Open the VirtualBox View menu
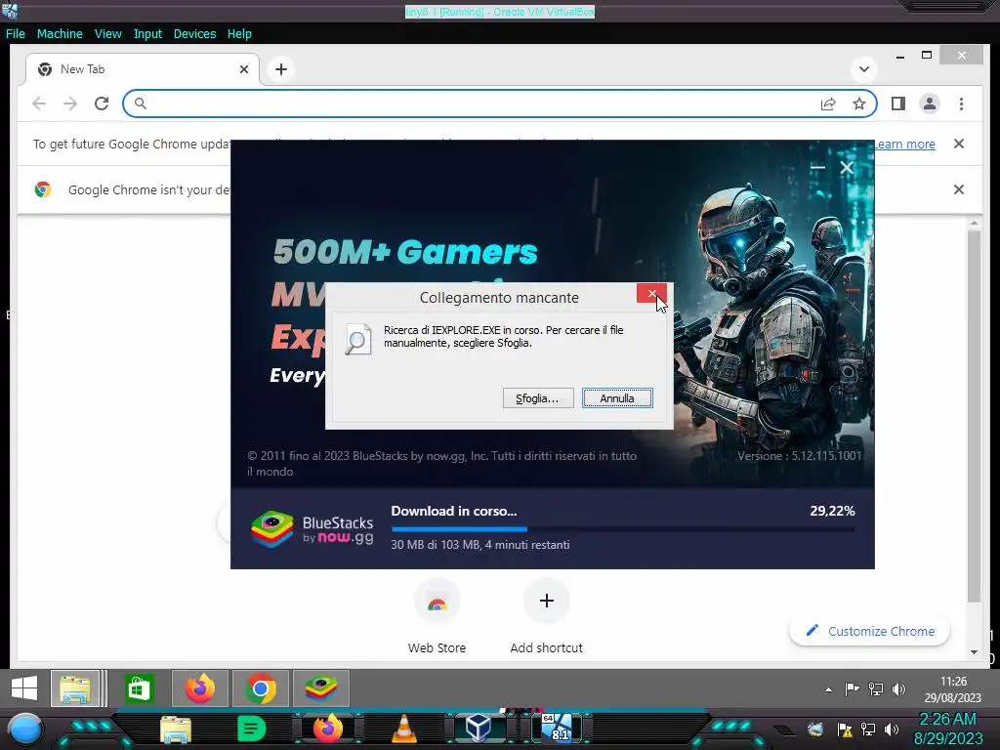Viewport: 1000px width, 750px height. pyautogui.click(x=107, y=34)
